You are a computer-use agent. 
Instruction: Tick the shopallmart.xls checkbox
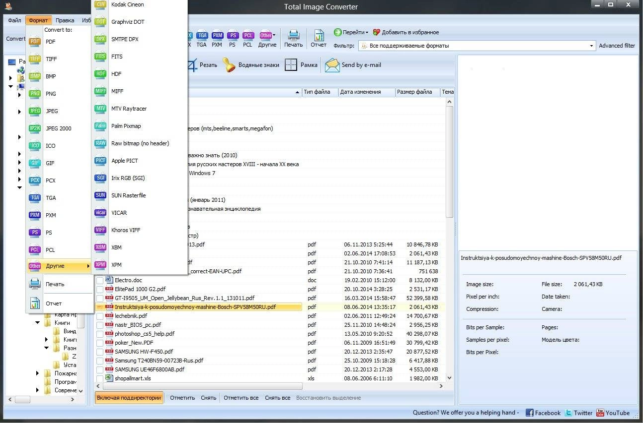100,379
